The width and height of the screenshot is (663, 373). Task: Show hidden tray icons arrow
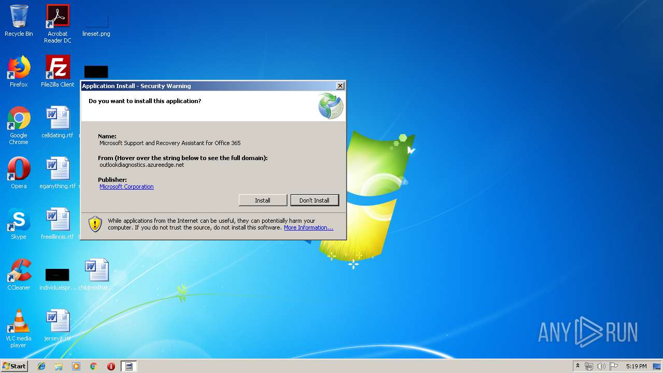pyautogui.click(x=578, y=366)
